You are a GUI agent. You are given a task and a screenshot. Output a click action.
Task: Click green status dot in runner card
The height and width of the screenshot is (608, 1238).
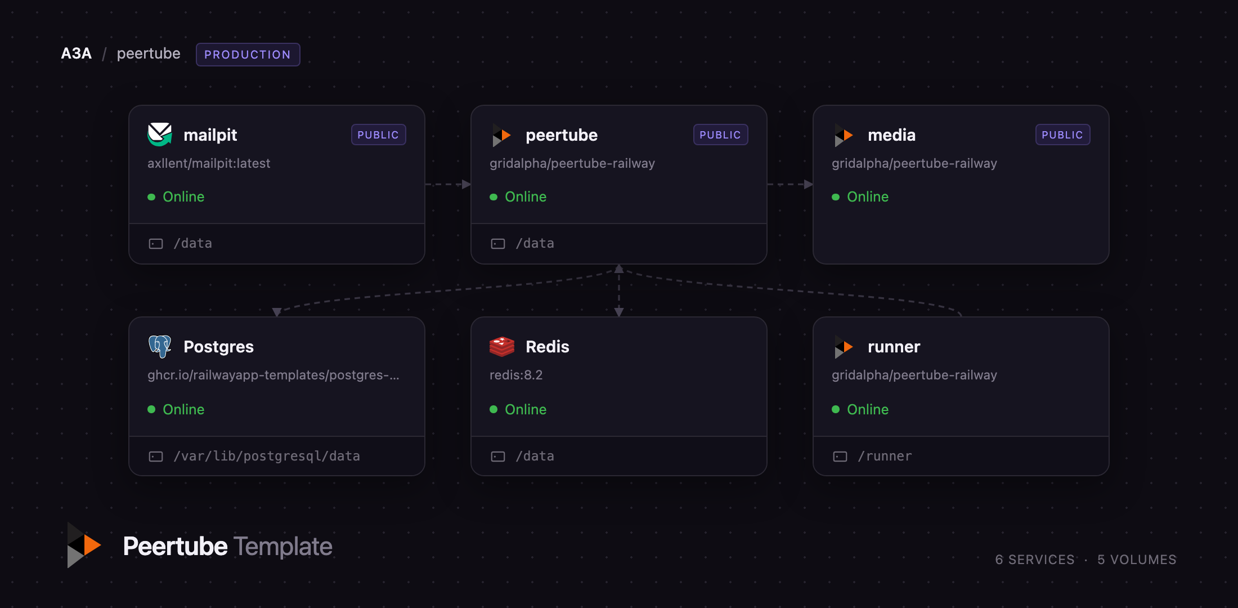point(836,409)
